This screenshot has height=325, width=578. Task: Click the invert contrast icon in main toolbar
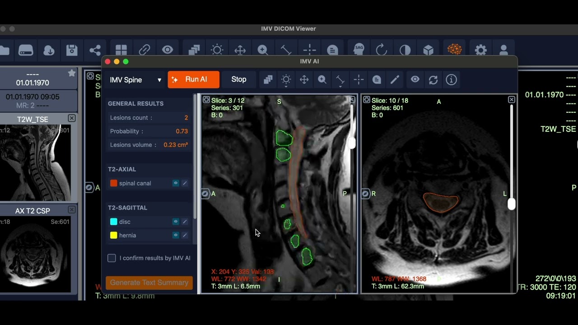(405, 50)
